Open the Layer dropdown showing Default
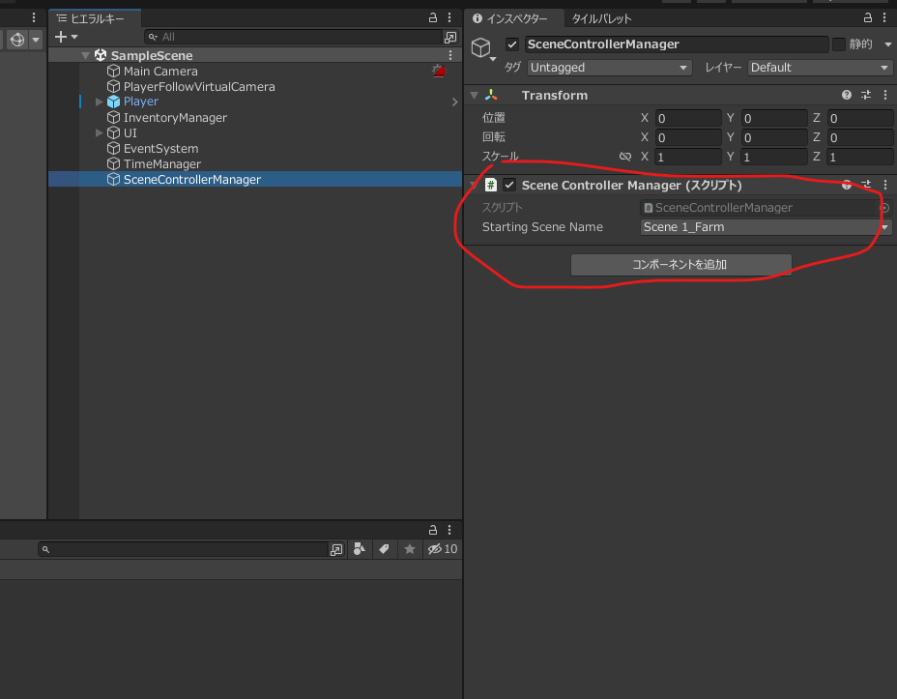This screenshot has width=897, height=699. pos(820,68)
